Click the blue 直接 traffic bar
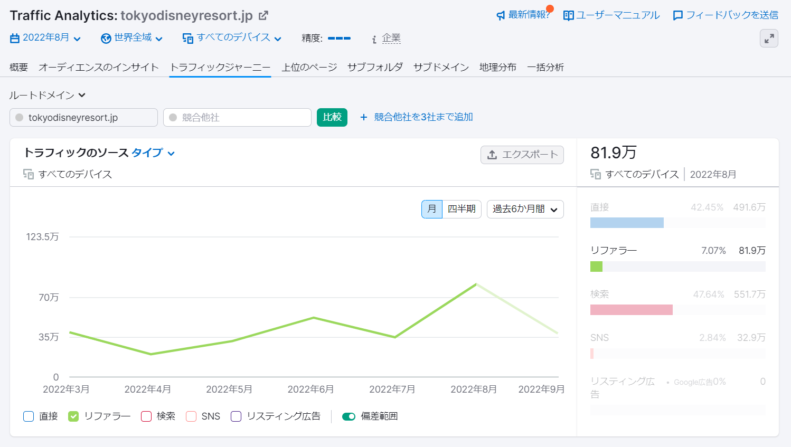This screenshot has width=791, height=447. (x=627, y=223)
